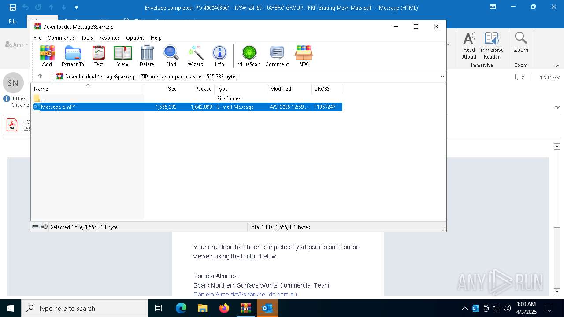Sort by Packed column header
The height and width of the screenshot is (317, 564).
[197, 88]
